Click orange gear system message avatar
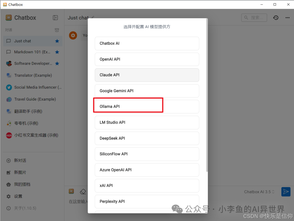This screenshot has width=294, height=221. click(73, 35)
